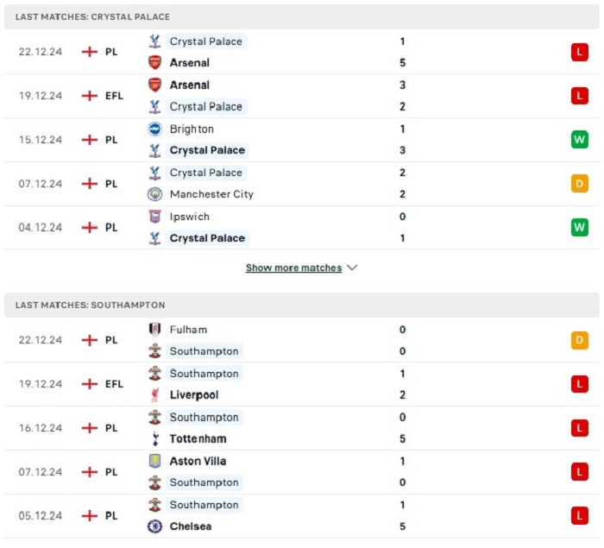Screen dimensions: 604x548
Task: Click the Manchester City crest icon
Action: pyautogui.click(x=154, y=194)
